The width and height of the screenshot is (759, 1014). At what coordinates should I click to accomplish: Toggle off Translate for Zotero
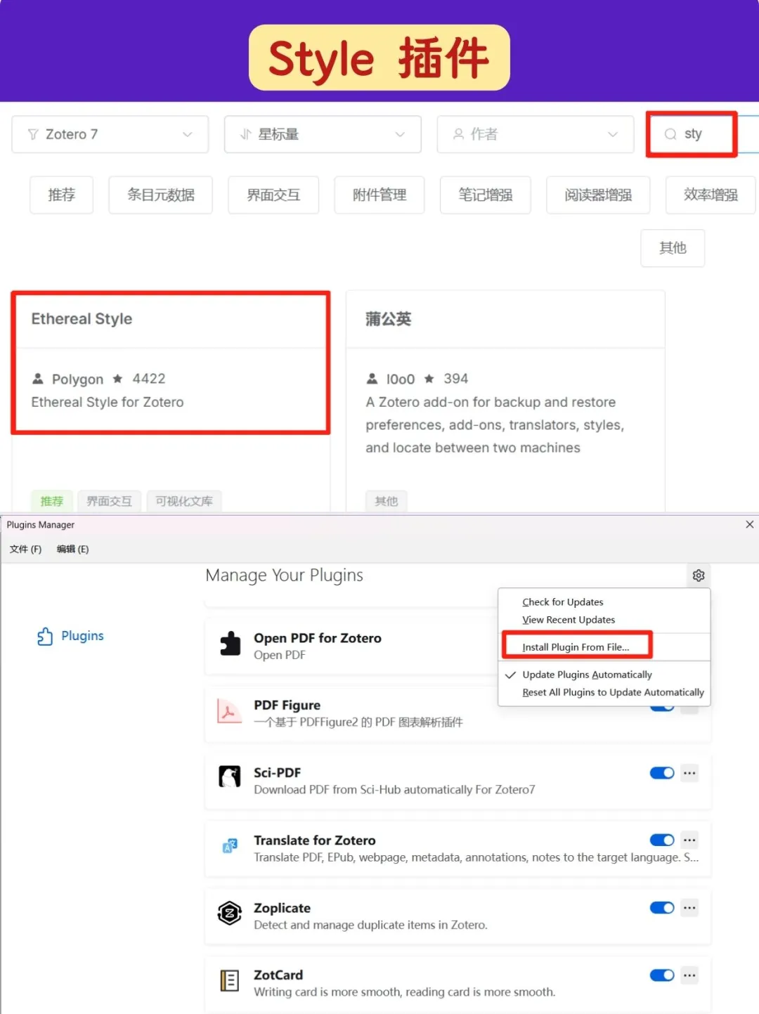coord(661,840)
